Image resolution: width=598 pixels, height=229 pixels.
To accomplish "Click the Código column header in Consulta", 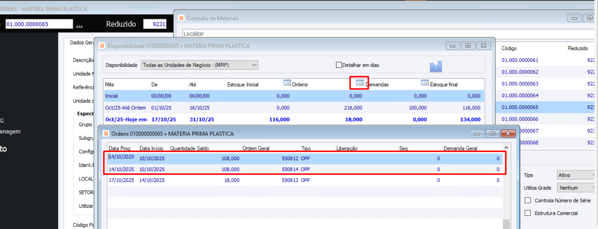I will coord(509,48).
